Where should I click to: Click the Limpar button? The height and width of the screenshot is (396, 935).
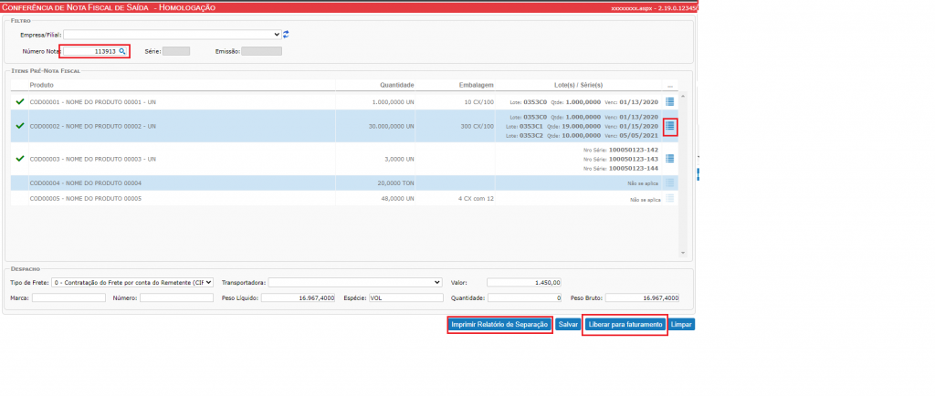[x=681, y=325]
